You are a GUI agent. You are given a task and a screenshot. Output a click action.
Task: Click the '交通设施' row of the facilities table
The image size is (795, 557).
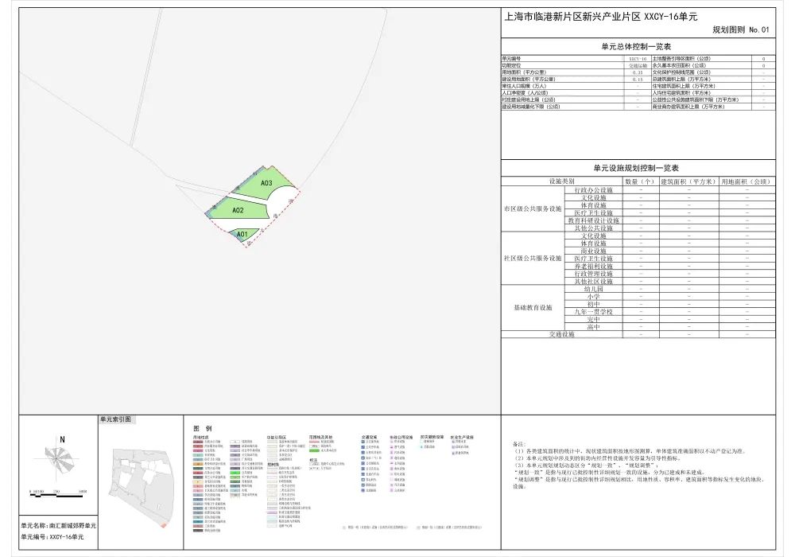tap(638, 335)
